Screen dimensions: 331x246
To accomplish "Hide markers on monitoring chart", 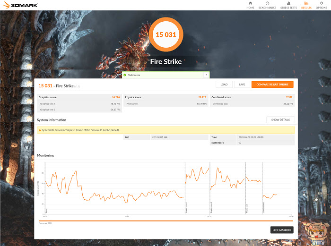I will [282, 230].
